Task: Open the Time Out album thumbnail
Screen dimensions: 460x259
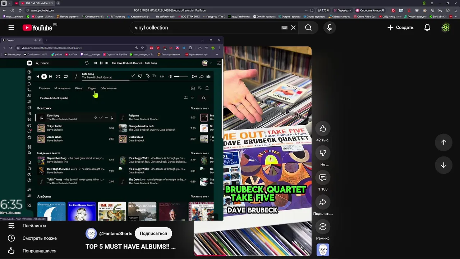Action: click(112, 211)
